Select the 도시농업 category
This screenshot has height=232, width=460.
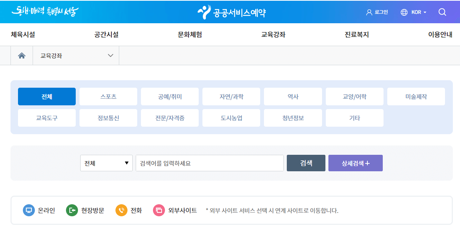pyautogui.click(x=231, y=117)
